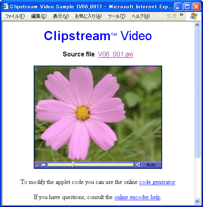Click the Auto quality button
Screen dimensions: 203x207
pos(151,165)
